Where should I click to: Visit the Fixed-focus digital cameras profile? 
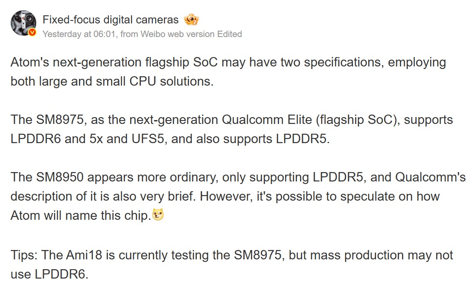point(110,19)
